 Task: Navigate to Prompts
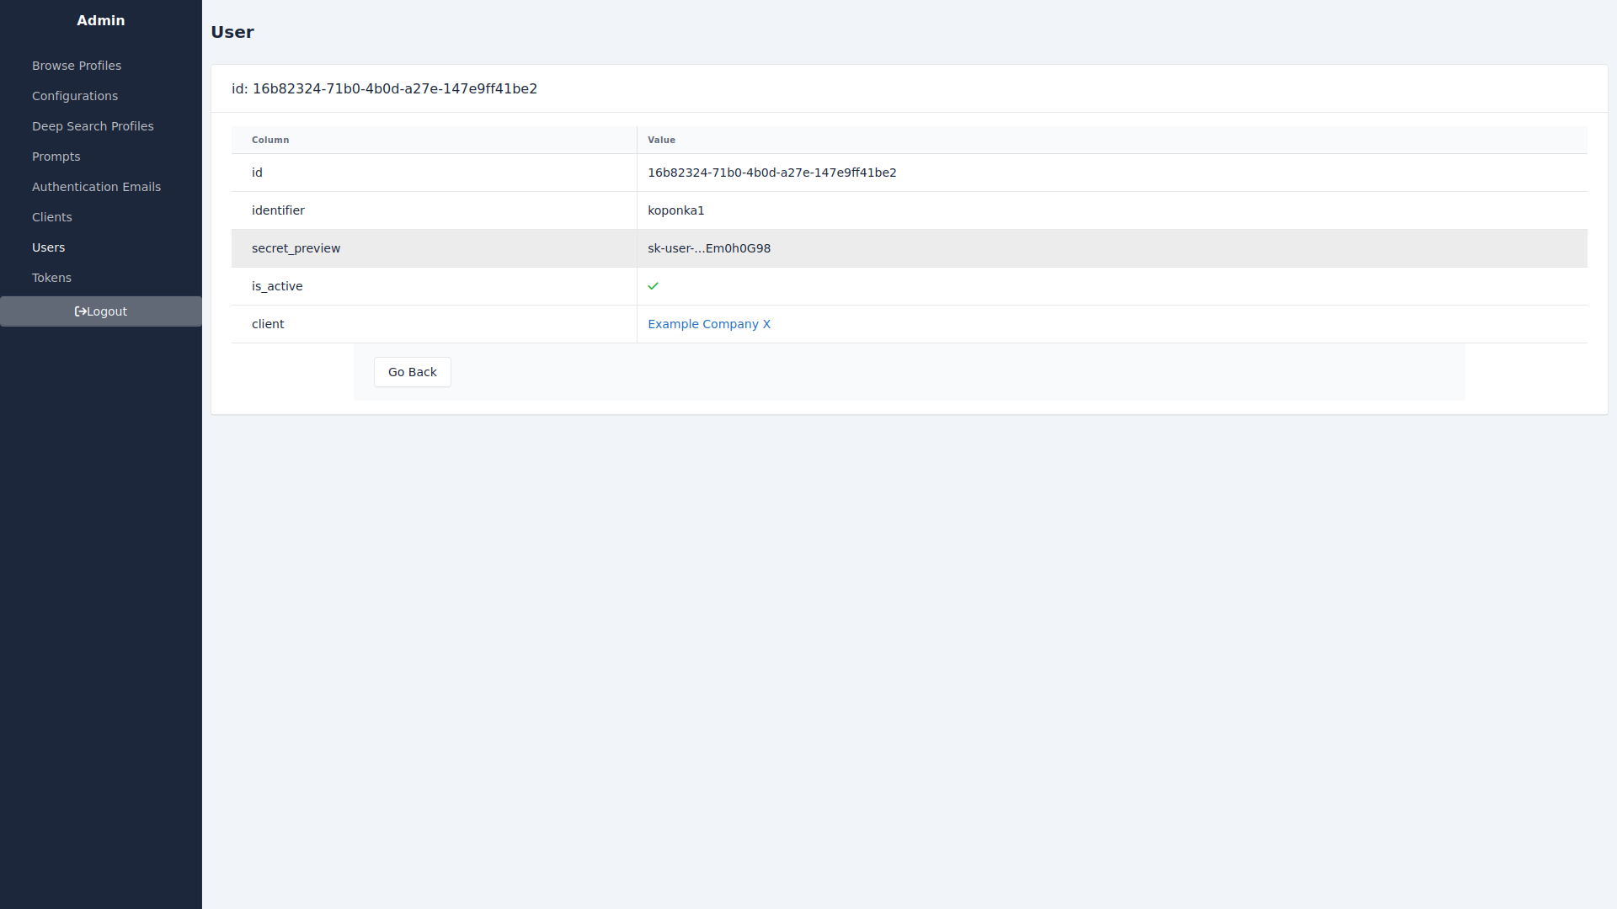click(x=56, y=157)
